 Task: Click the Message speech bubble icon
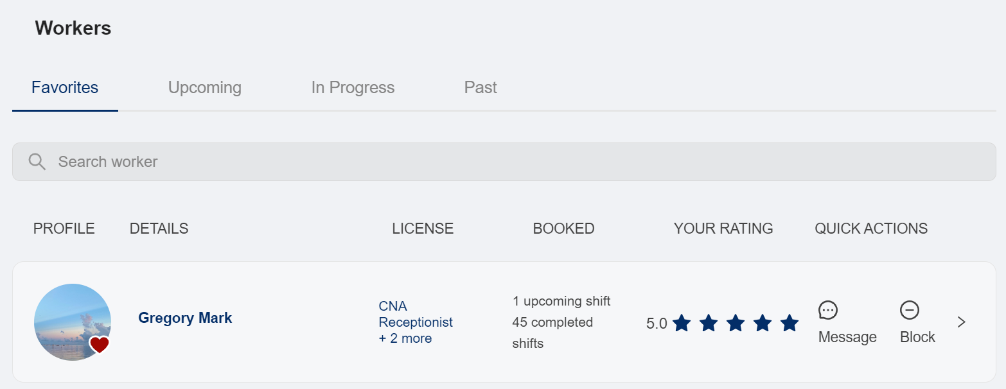pyautogui.click(x=829, y=310)
